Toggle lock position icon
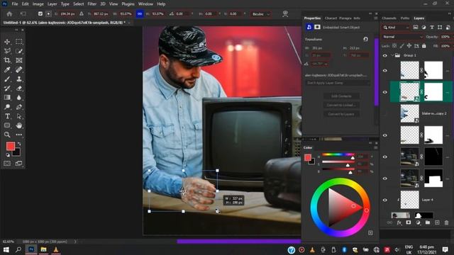Viewport: 454px width, 255px height. (x=409, y=46)
